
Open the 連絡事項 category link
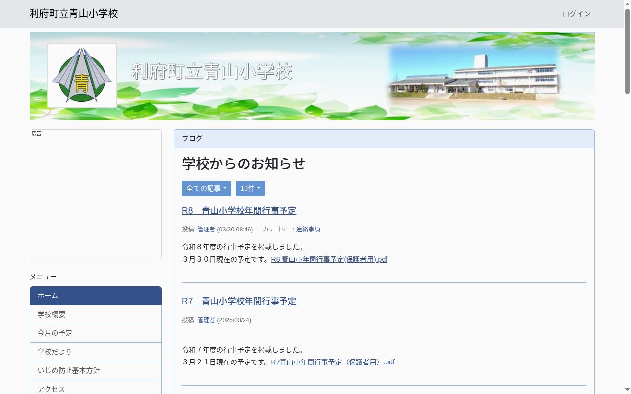pos(308,230)
